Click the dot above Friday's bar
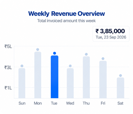133x114 pixels. [103, 59]
